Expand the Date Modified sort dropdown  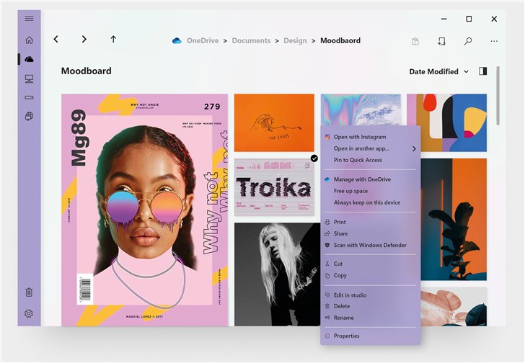(x=439, y=71)
